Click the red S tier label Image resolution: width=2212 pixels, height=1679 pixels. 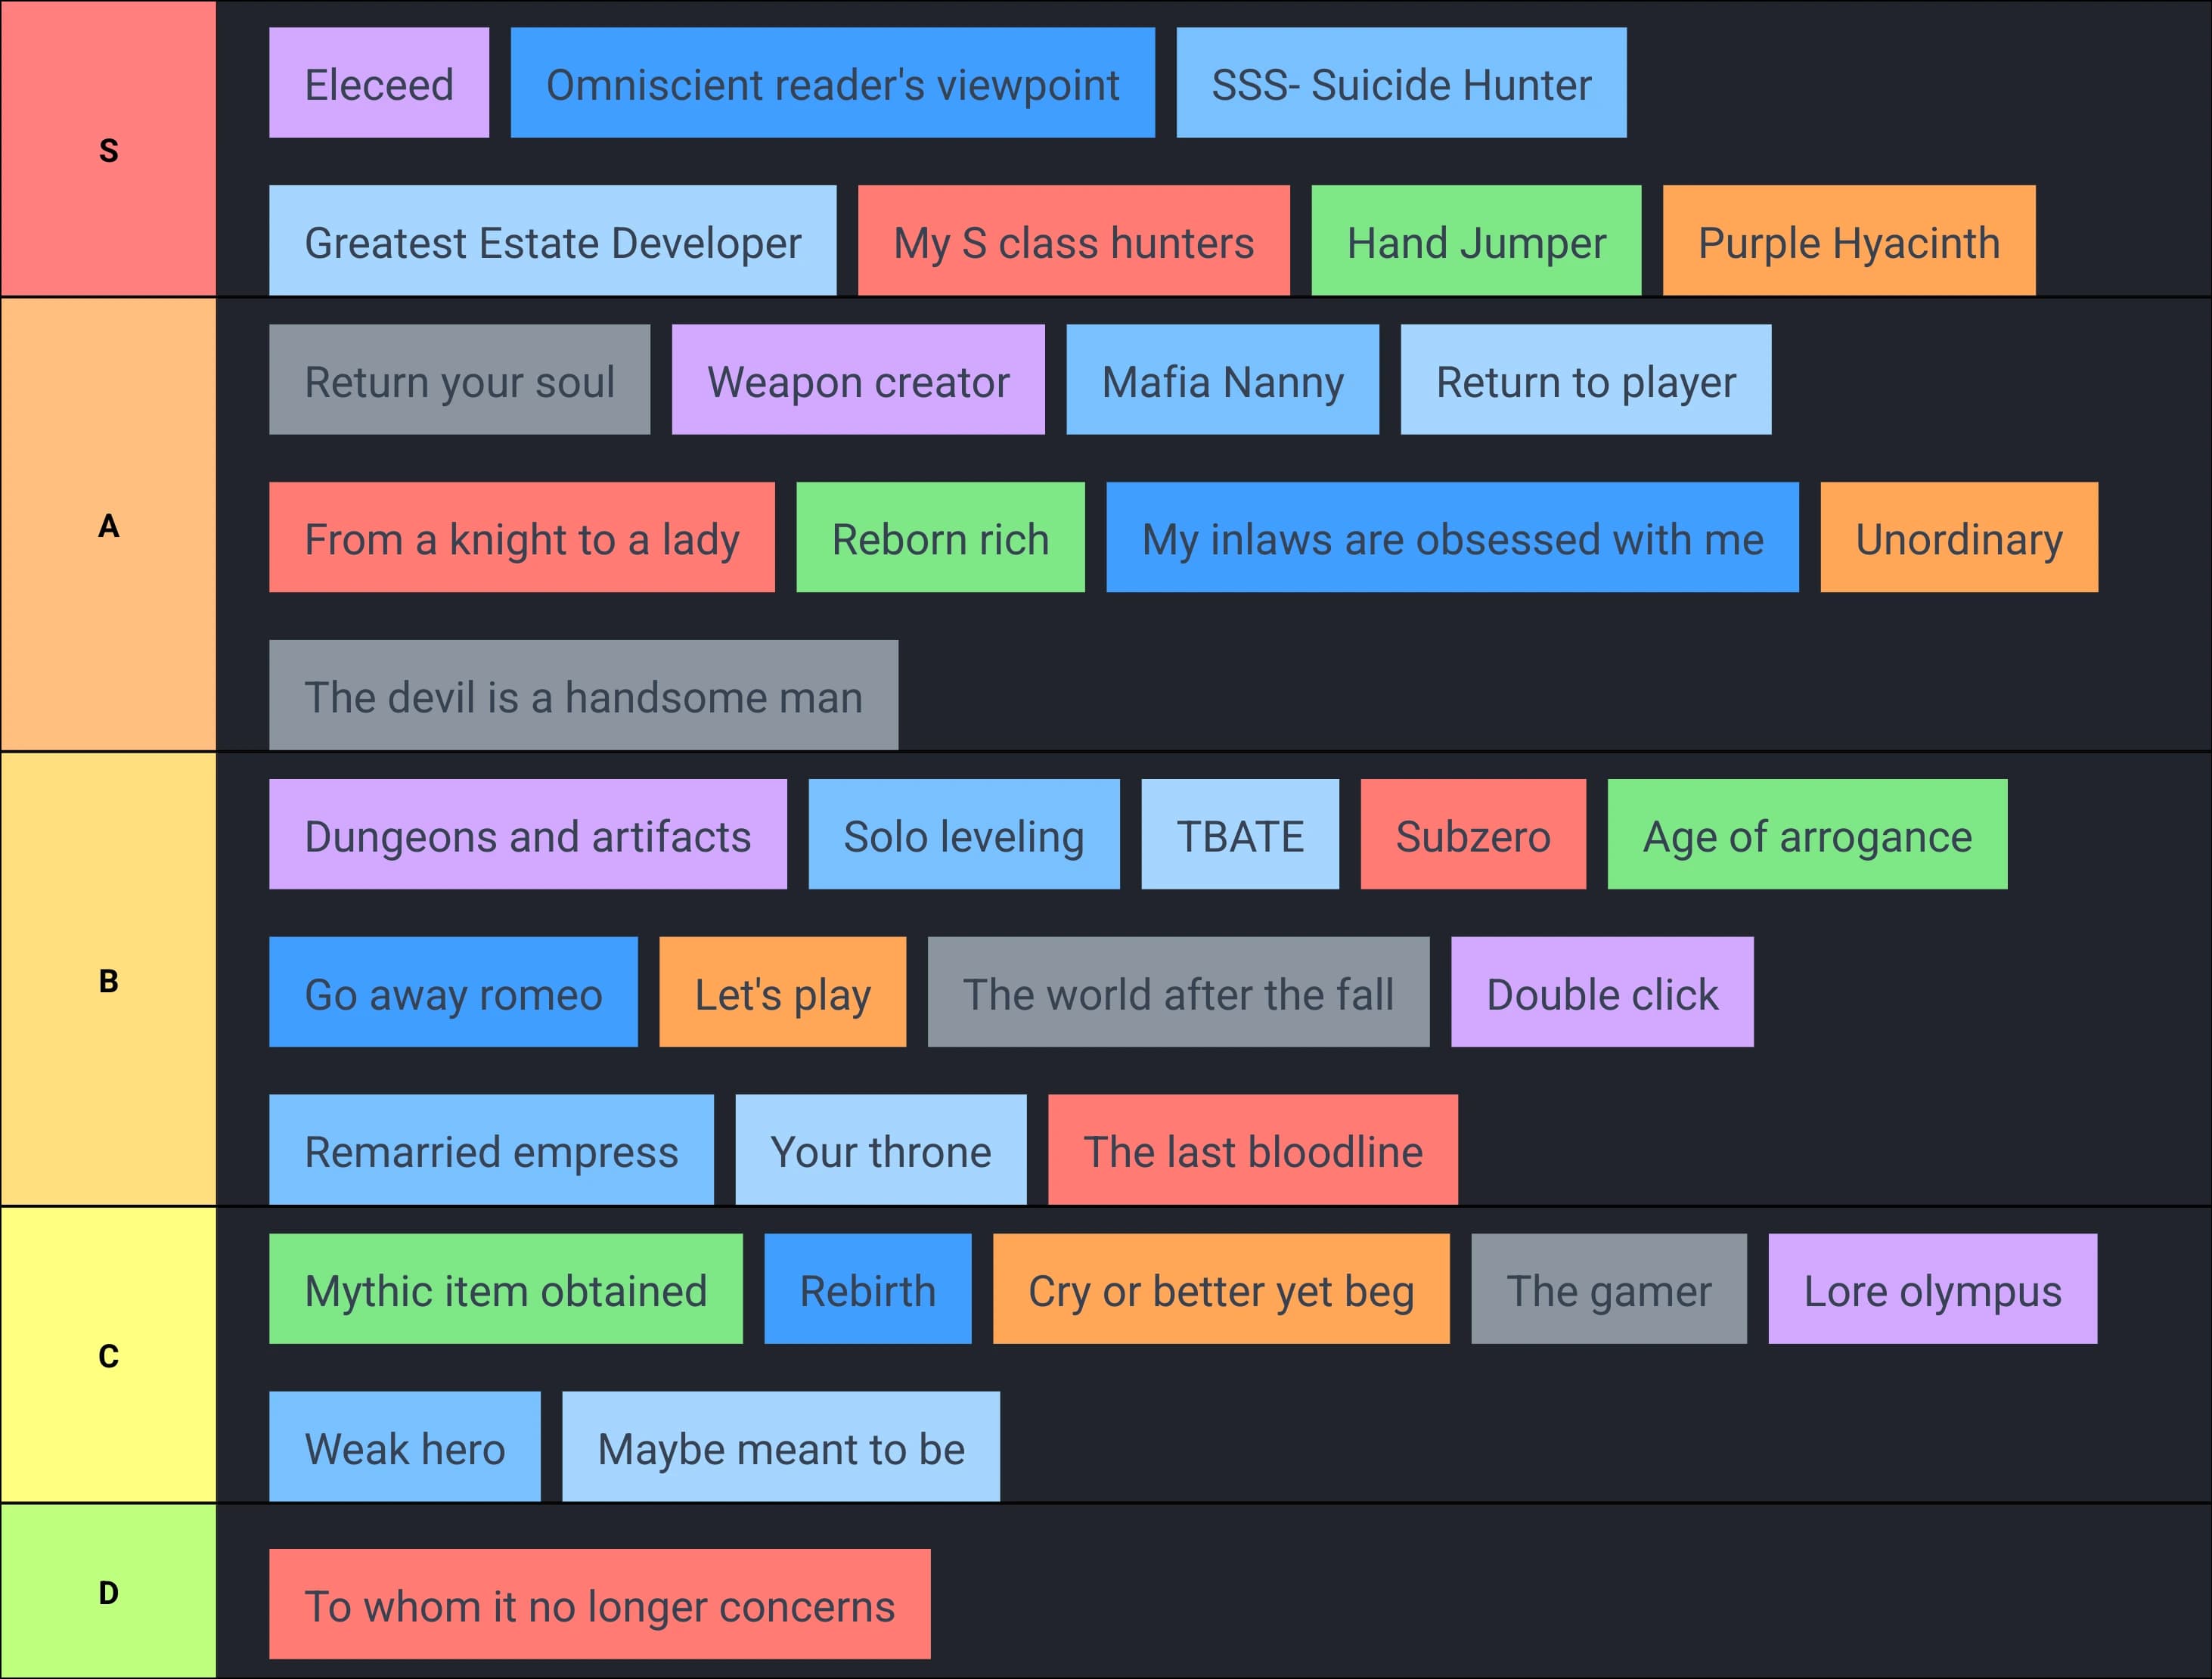(x=108, y=149)
